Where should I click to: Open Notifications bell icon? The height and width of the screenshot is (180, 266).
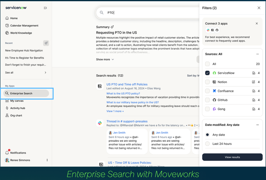pyautogui.click(x=7, y=152)
